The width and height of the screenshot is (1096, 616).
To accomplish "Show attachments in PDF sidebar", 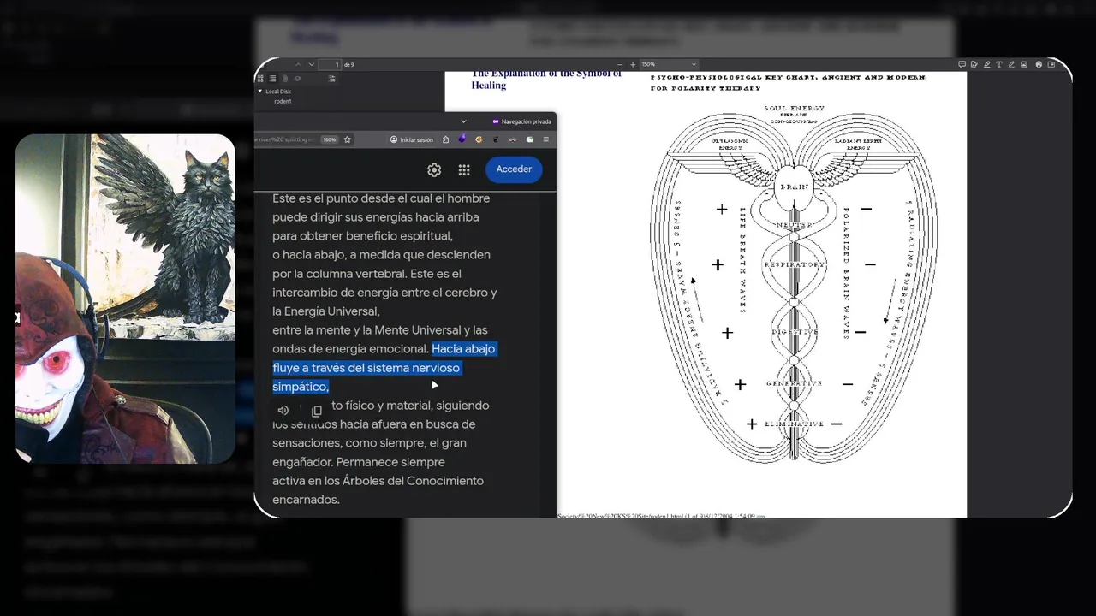I will pyautogui.click(x=285, y=79).
